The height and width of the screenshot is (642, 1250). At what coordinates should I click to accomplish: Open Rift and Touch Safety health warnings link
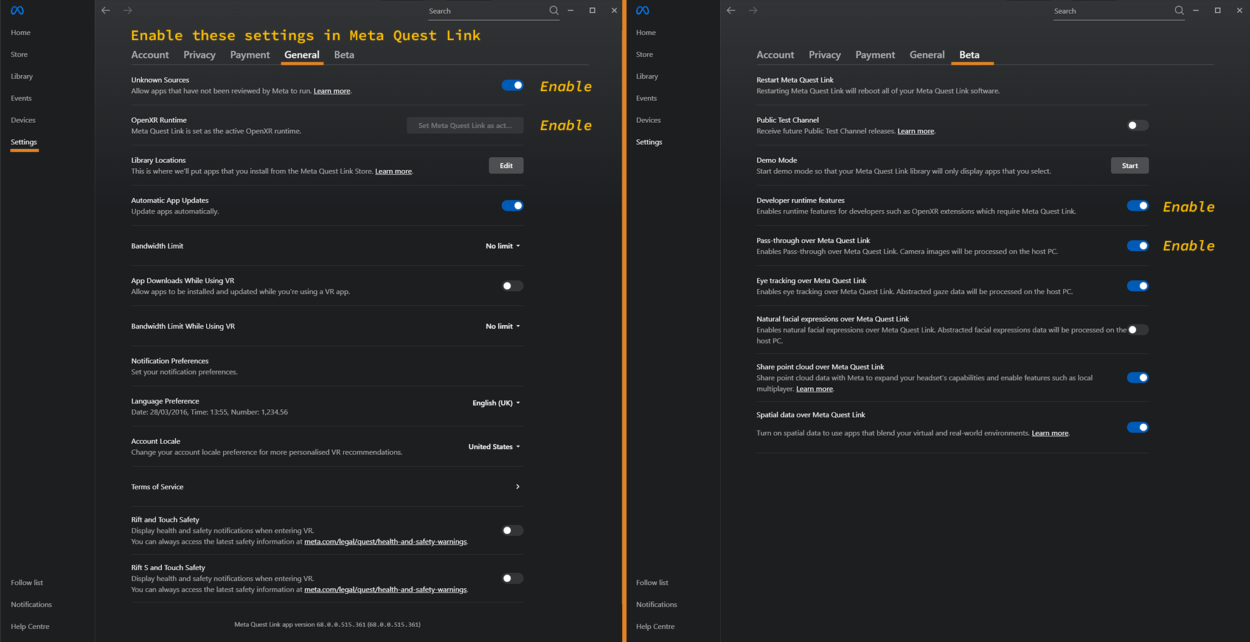[386, 542]
